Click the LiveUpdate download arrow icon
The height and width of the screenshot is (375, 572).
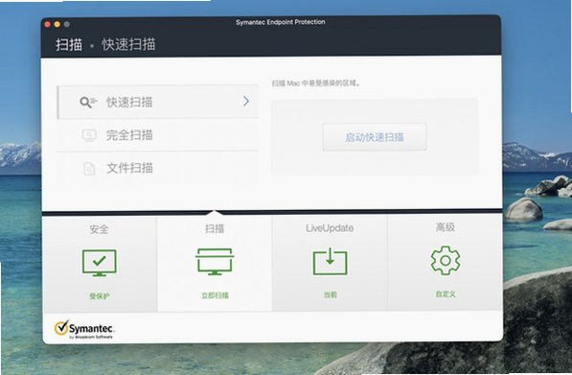tap(330, 262)
